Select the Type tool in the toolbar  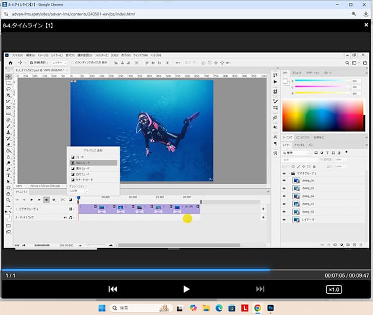click(8, 174)
